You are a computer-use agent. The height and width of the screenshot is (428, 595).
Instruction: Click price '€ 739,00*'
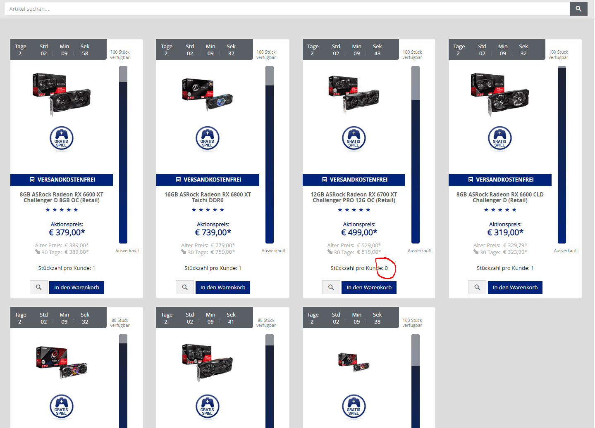[x=213, y=232]
